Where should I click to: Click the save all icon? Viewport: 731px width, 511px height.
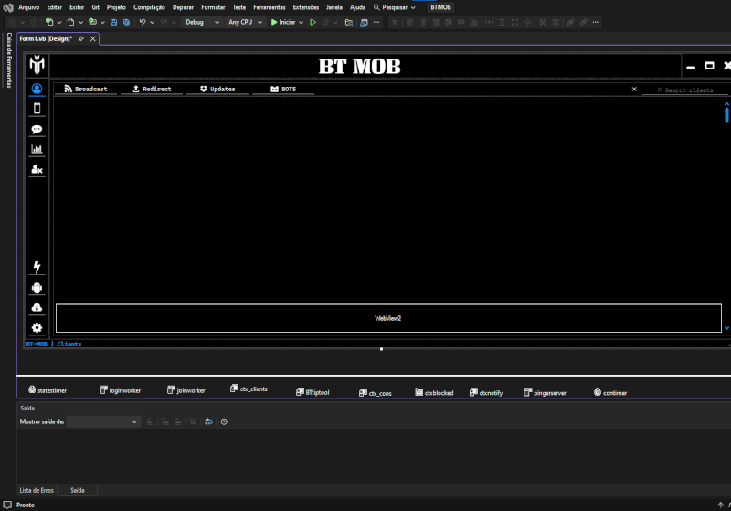126,22
